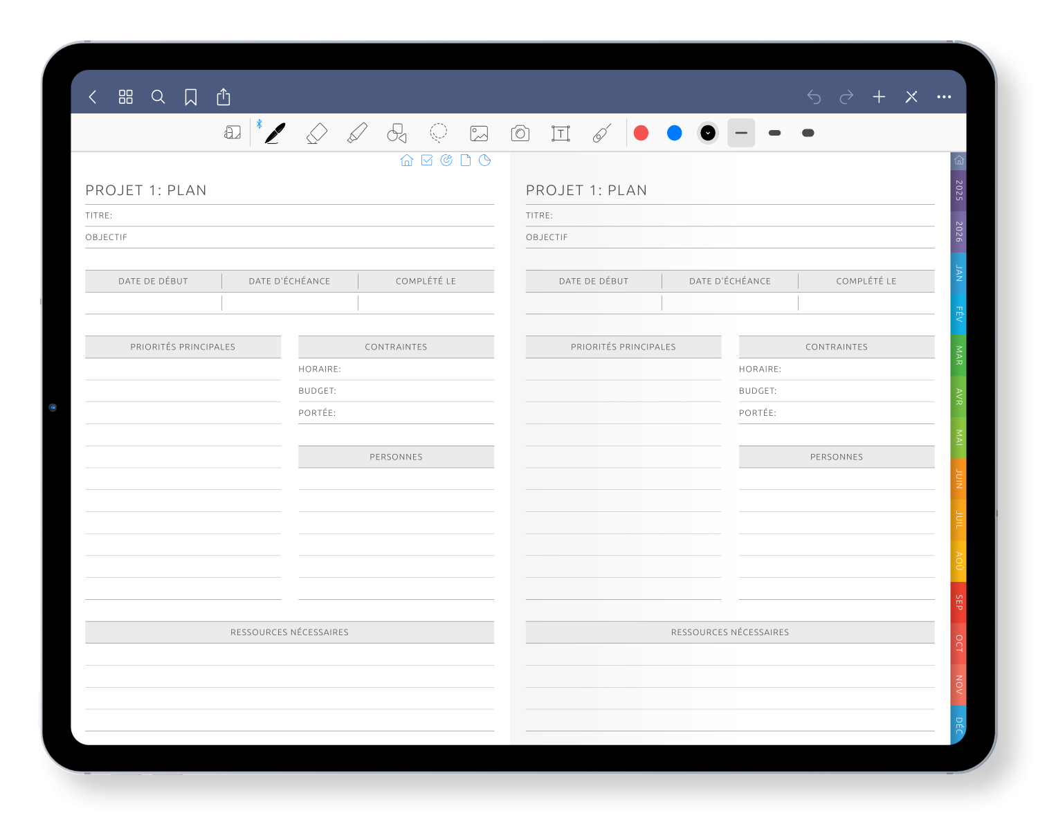
Task: Choose the red pen color
Action: click(x=641, y=133)
